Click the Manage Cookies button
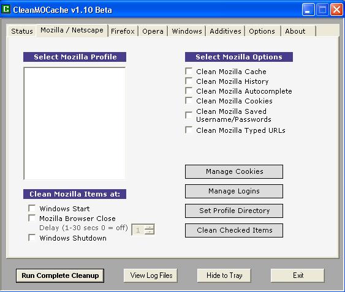345x292 pixels. [x=234, y=172]
